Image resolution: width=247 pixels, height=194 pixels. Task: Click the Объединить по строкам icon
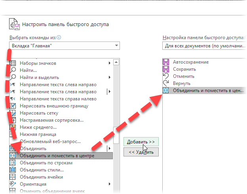(13, 163)
